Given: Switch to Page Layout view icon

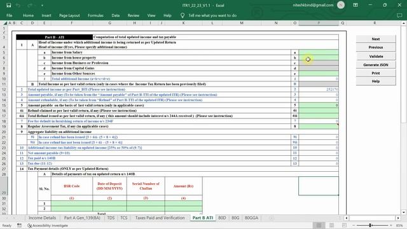Looking at the screenshot, I should click(x=331, y=225).
